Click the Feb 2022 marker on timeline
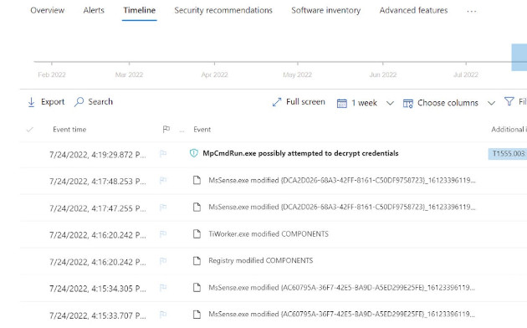 [x=52, y=74]
